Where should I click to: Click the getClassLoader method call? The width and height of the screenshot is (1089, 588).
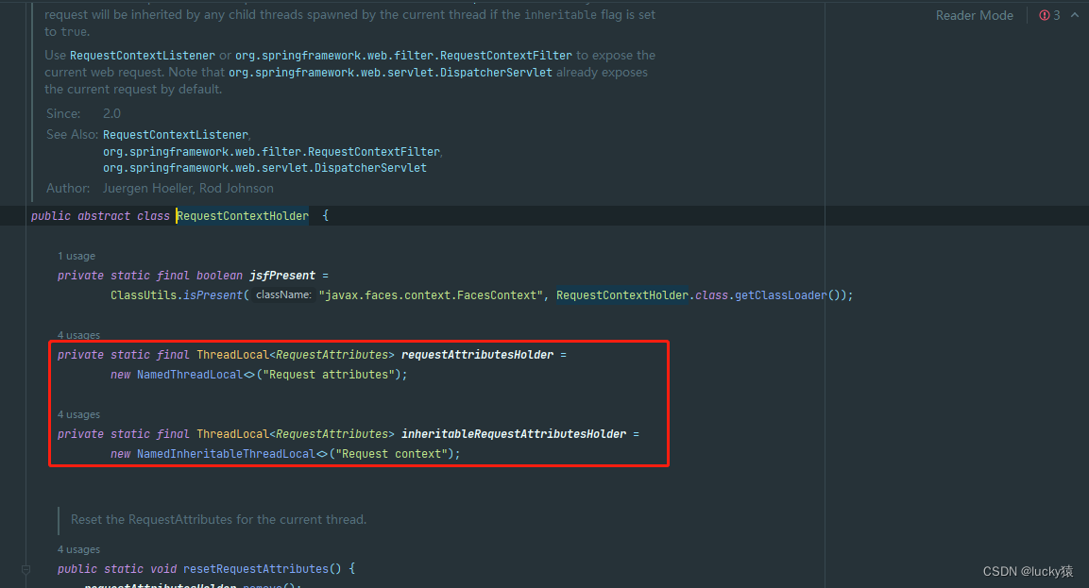(x=781, y=295)
